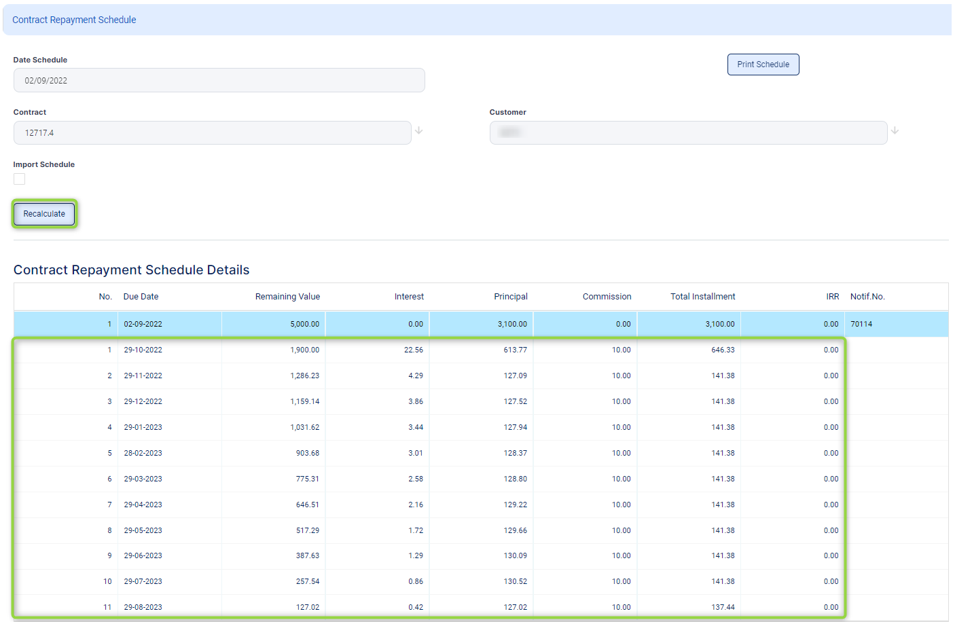Click the Customer input field

[x=687, y=133]
